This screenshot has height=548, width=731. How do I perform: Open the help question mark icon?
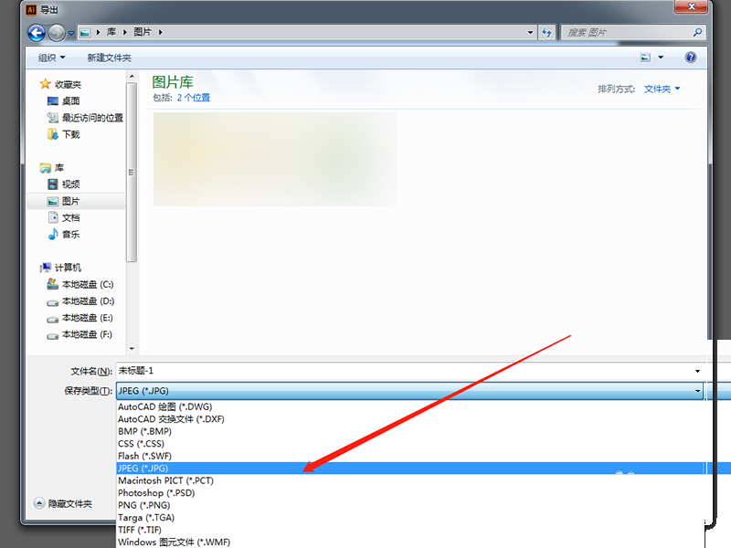691,58
